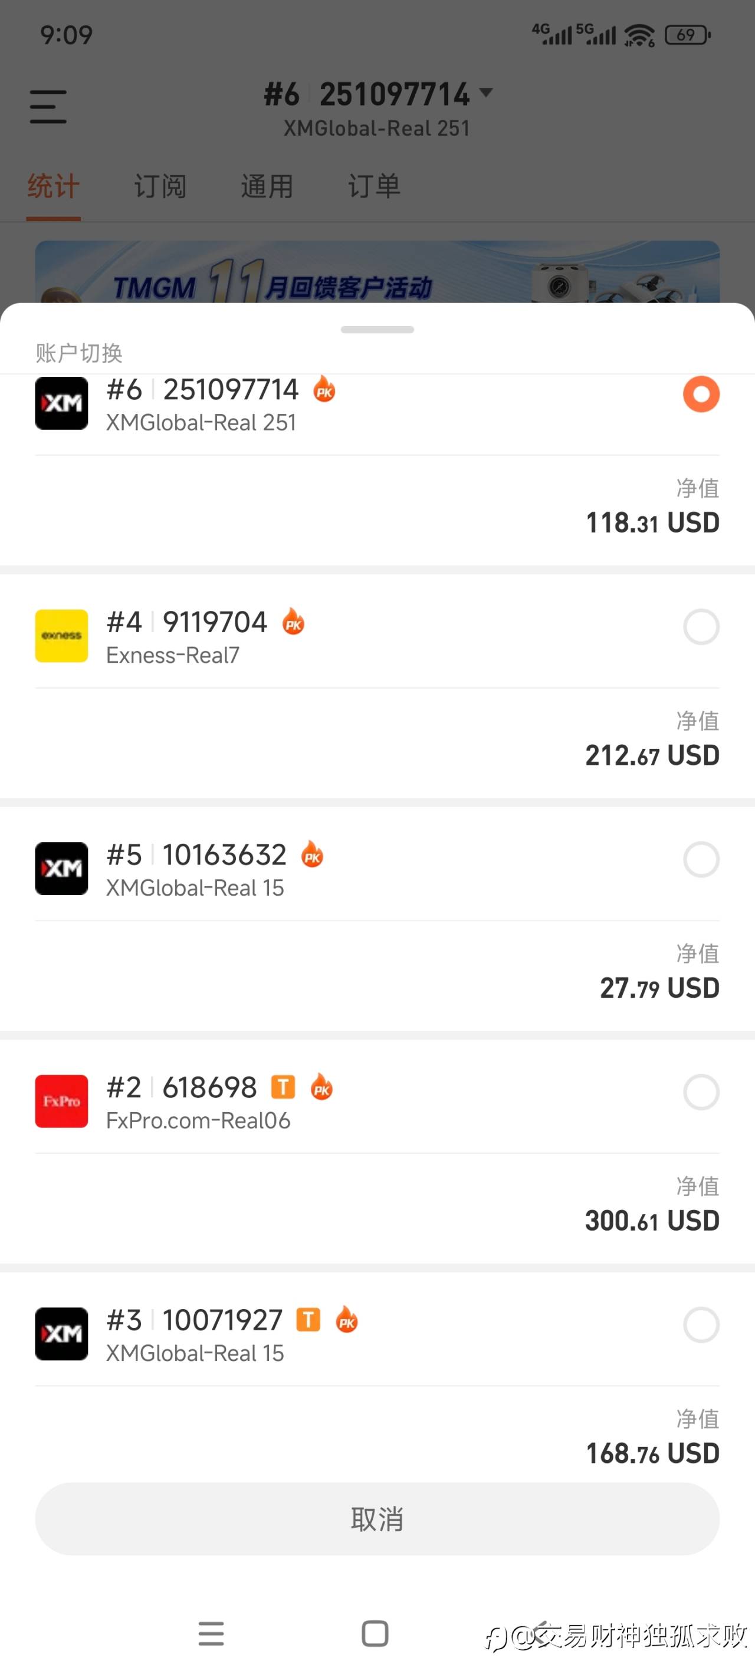This screenshot has height=1677, width=755.
Task: Tap the yellow Exness broker logo
Action: point(61,636)
